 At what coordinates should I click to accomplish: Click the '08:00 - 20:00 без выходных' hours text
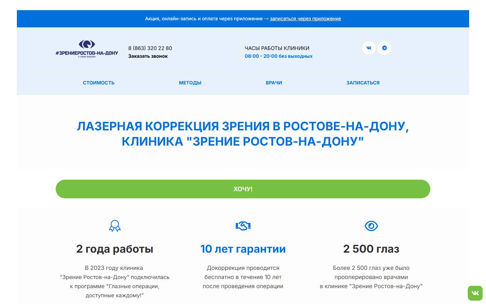point(278,56)
